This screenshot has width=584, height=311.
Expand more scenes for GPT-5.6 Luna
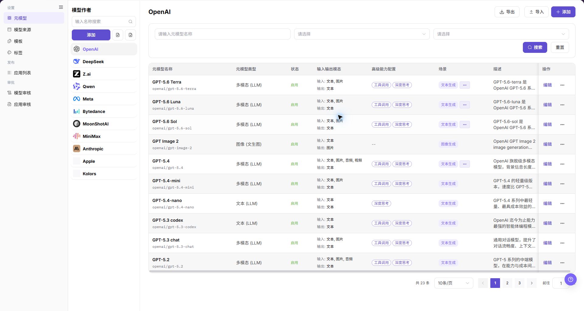point(465,105)
